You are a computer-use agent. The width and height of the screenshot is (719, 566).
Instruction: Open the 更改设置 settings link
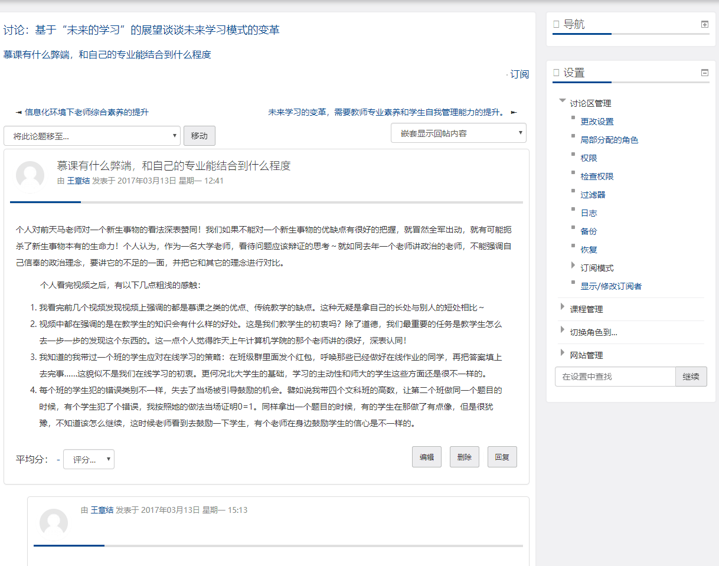[597, 122]
